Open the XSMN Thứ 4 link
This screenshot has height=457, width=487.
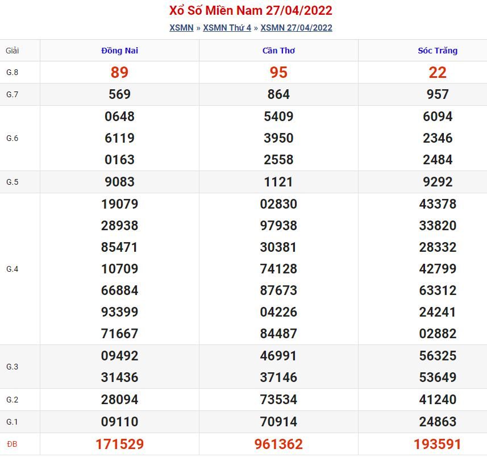(x=227, y=28)
